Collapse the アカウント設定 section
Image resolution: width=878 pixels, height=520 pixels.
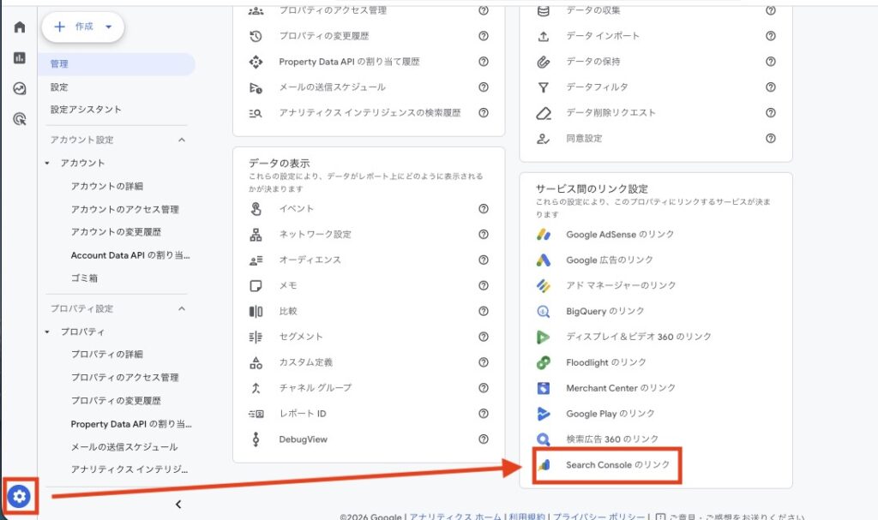[x=181, y=140]
